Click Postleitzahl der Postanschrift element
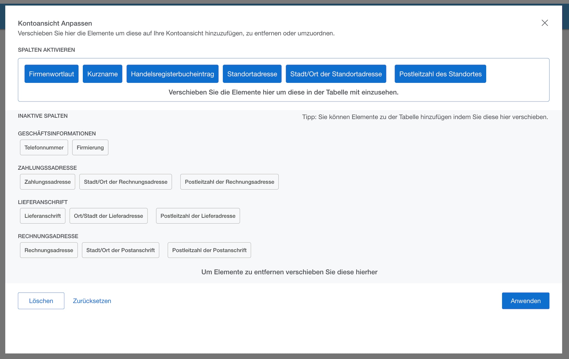This screenshot has width=569, height=359. pos(209,250)
